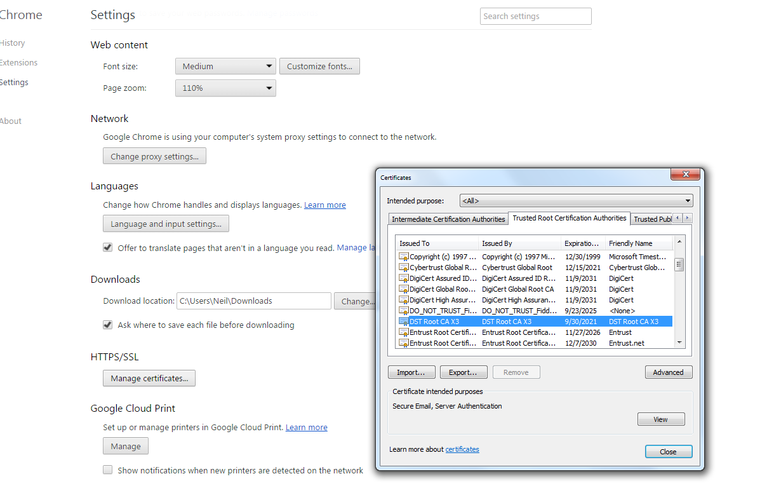This screenshot has height=495, width=774.
Task: Sort by Issued To column header
Action: (437, 243)
